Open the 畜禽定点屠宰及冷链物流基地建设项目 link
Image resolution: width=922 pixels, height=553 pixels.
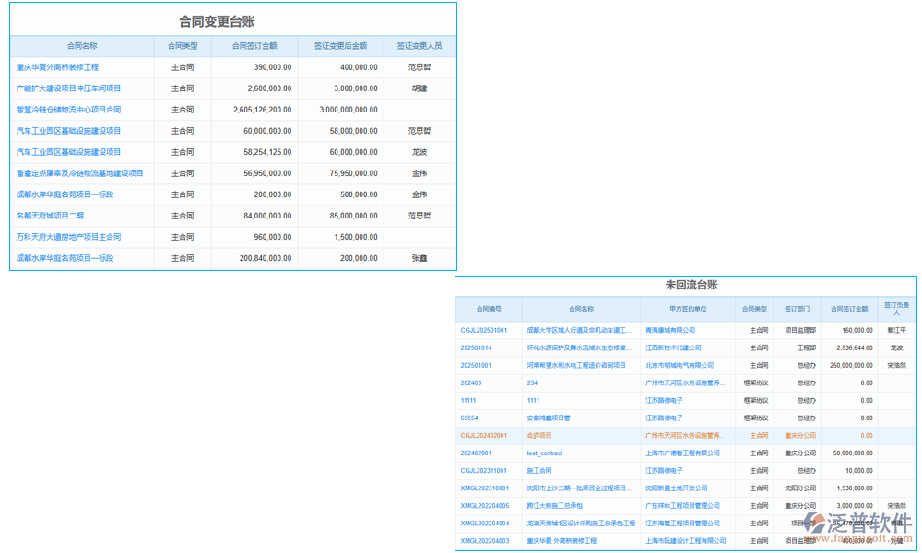pos(79,173)
